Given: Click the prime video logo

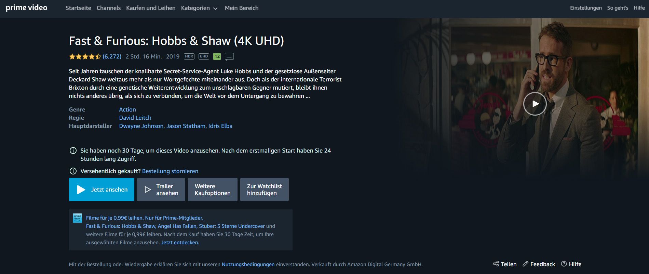Looking at the screenshot, I should 26,8.
